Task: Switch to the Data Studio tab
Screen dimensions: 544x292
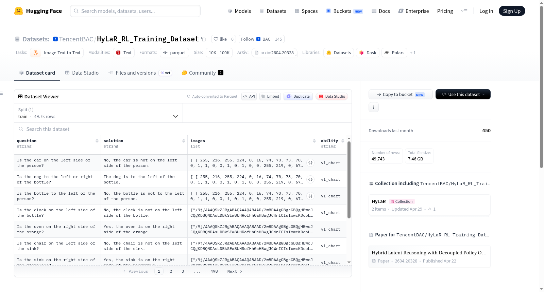Action: coord(82,73)
